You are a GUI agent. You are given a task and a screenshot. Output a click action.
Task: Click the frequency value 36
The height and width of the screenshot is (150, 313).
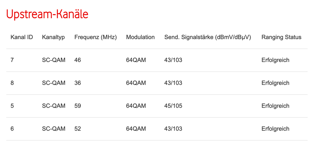(77, 83)
